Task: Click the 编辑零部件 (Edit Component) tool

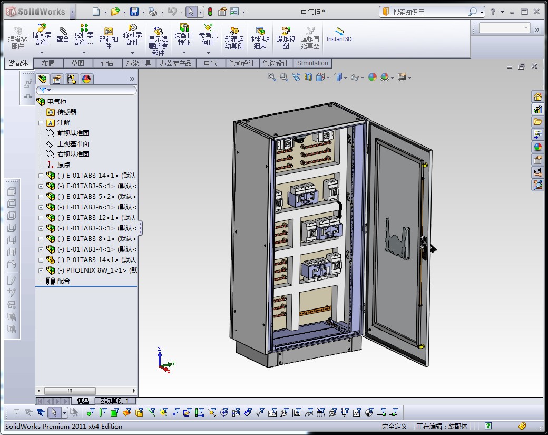Action: [x=17, y=38]
